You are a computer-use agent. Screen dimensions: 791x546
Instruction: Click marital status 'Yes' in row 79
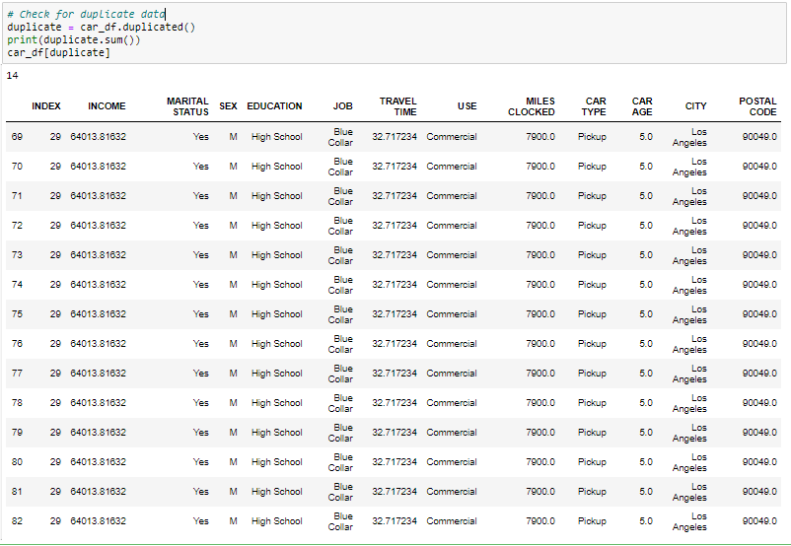point(201,433)
